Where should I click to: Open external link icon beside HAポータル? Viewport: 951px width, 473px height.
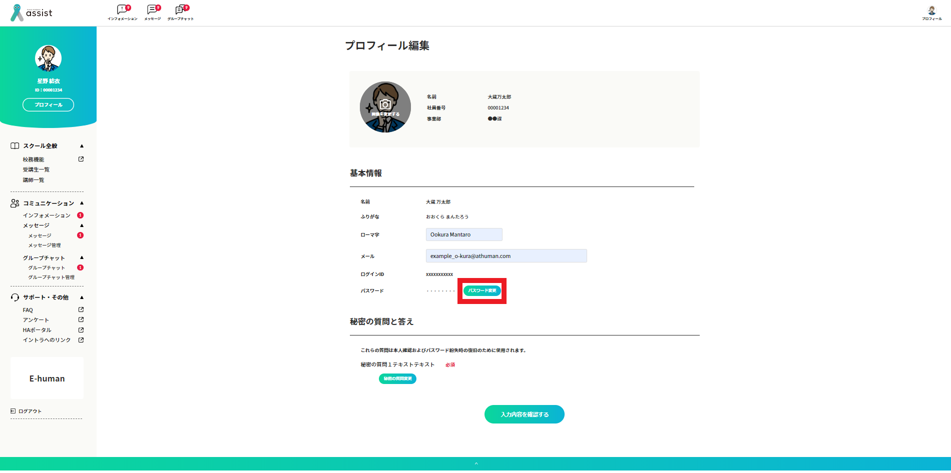click(x=81, y=330)
